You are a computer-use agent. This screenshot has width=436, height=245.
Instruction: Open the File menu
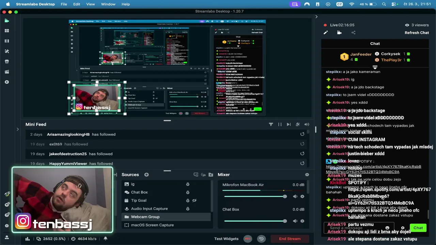(64, 4)
